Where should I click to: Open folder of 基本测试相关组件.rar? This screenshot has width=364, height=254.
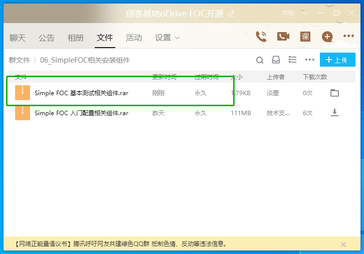click(334, 93)
